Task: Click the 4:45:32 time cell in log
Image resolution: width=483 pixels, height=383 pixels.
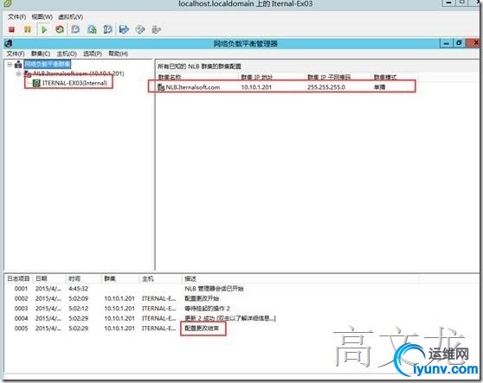Action: (78, 289)
